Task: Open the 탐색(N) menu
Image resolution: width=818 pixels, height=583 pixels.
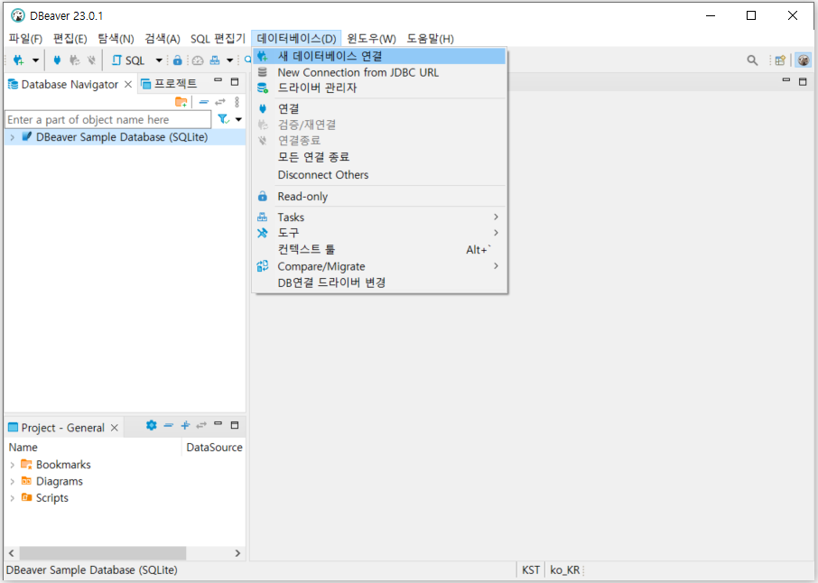Action: [116, 39]
